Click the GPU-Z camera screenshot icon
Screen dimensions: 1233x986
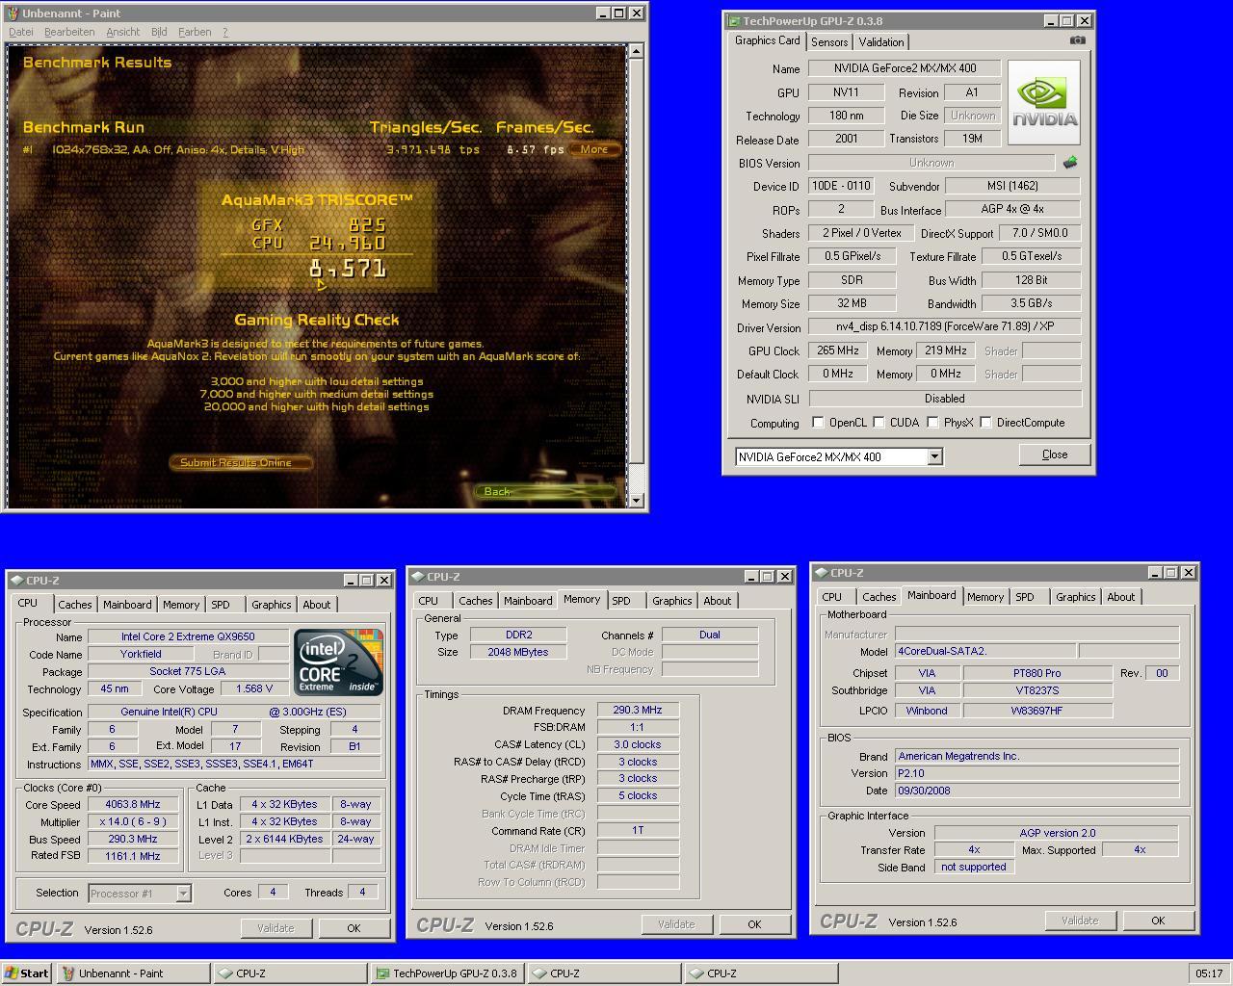coord(1077,40)
